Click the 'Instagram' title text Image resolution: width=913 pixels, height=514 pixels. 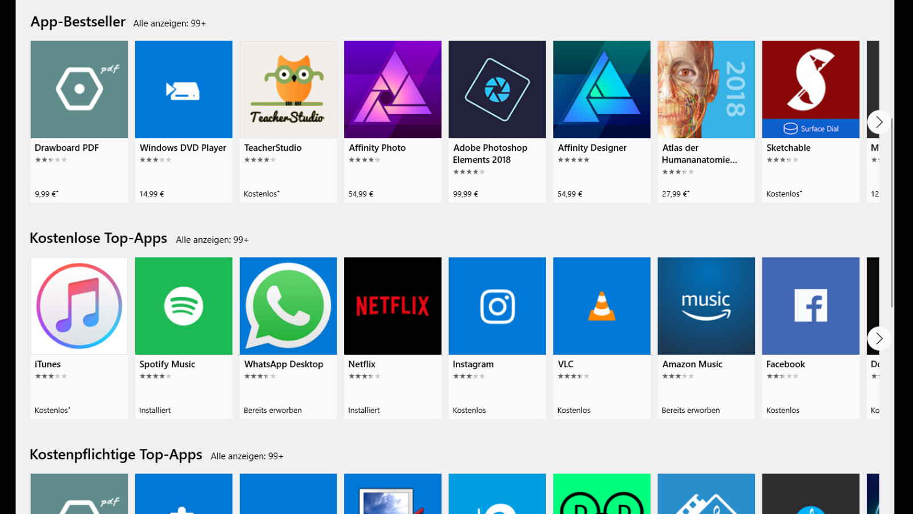[473, 364]
